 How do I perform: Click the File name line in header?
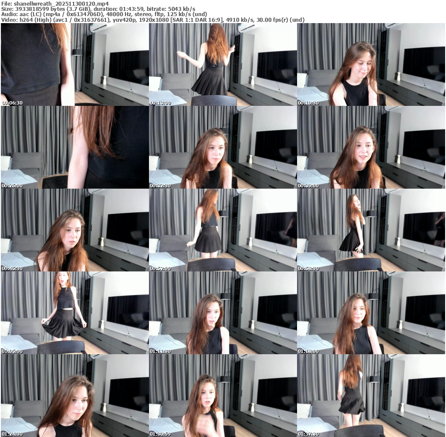[55, 3]
